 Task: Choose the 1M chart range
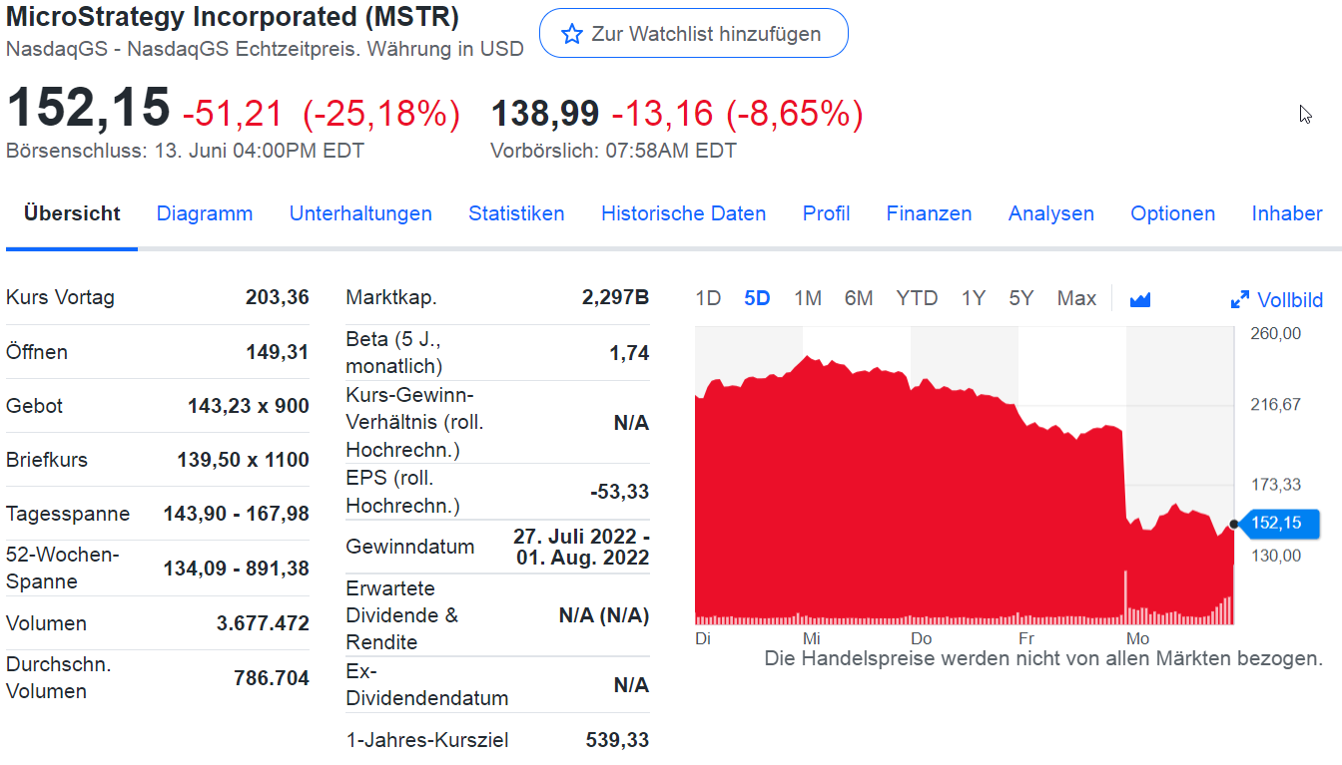808,298
